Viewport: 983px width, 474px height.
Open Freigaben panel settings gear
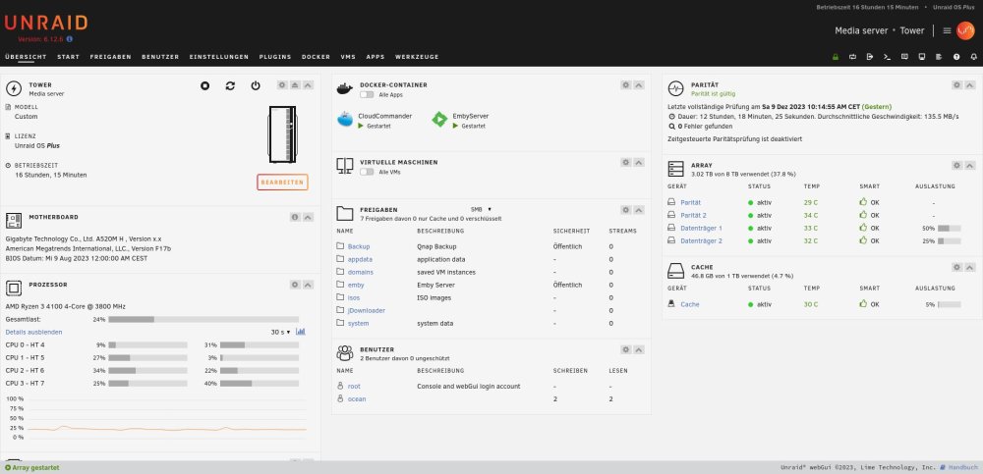pos(625,210)
